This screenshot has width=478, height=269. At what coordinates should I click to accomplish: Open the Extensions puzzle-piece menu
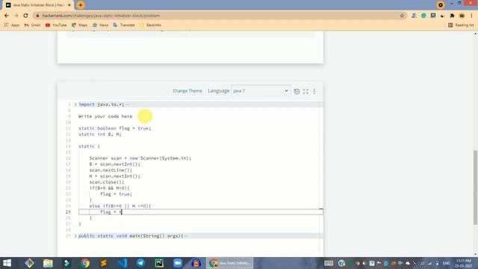coord(452,16)
